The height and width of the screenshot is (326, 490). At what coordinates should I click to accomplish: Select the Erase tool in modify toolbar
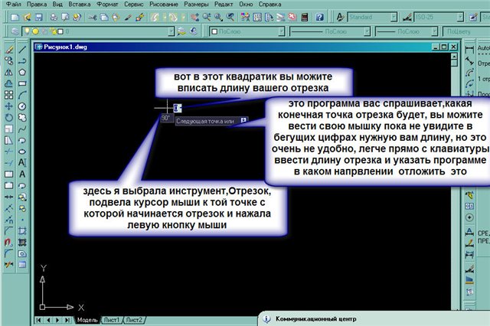8,50
